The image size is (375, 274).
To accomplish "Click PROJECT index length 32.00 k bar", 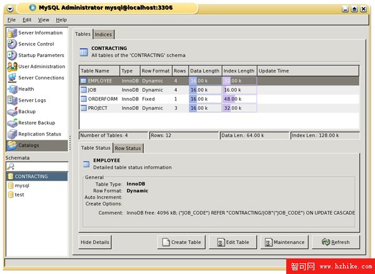I will pos(239,108).
